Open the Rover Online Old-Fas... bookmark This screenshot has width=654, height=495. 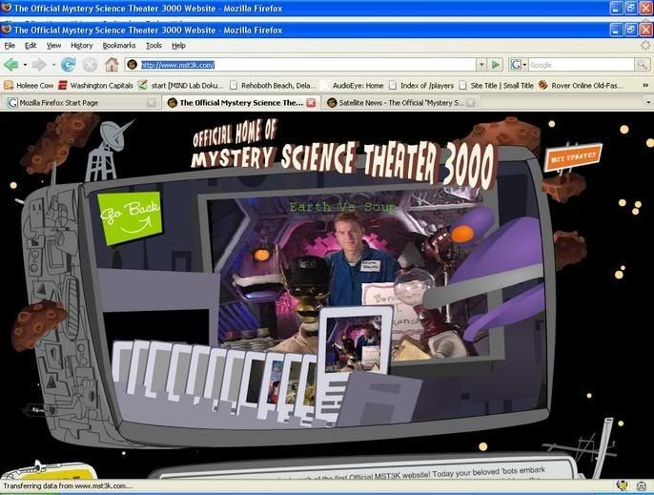click(581, 85)
